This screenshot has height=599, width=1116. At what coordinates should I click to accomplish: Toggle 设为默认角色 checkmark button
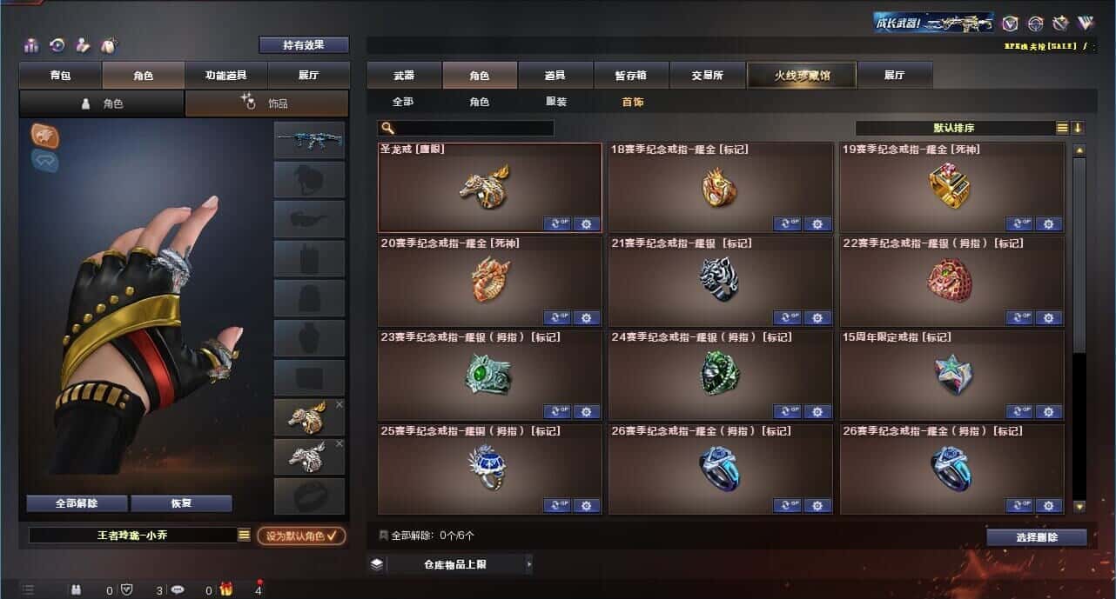coord(301,536)
